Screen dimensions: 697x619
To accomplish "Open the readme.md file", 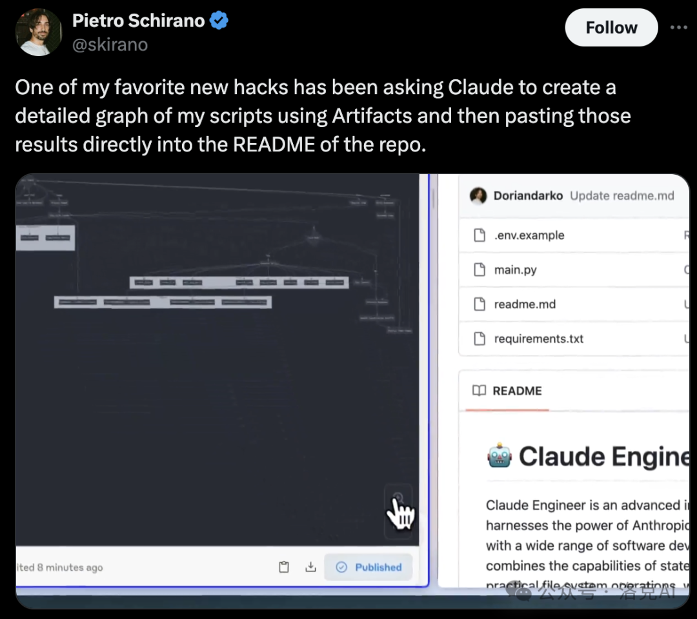I will click(x=524, y=304).
